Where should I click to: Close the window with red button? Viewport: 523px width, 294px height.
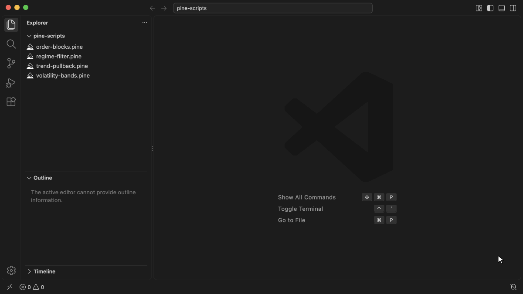coord(8,7)
